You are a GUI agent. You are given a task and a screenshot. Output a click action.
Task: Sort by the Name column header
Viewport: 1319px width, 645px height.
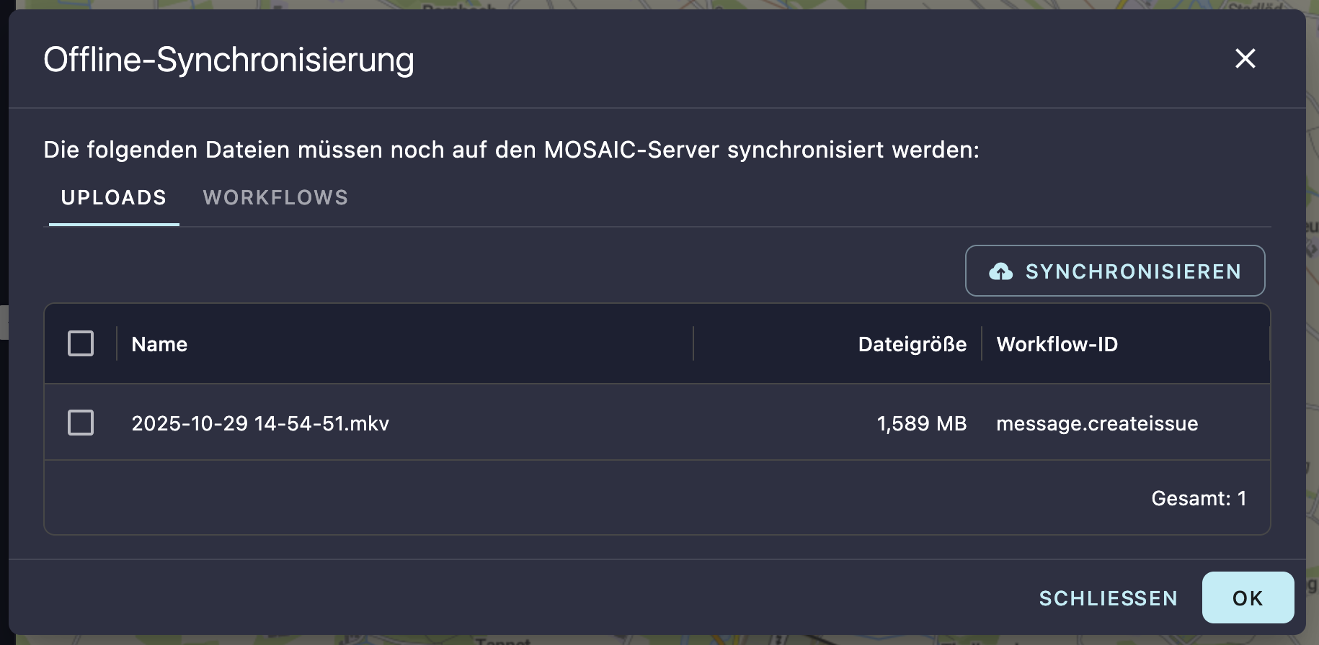pyautogui.click(x=159, y=344)
